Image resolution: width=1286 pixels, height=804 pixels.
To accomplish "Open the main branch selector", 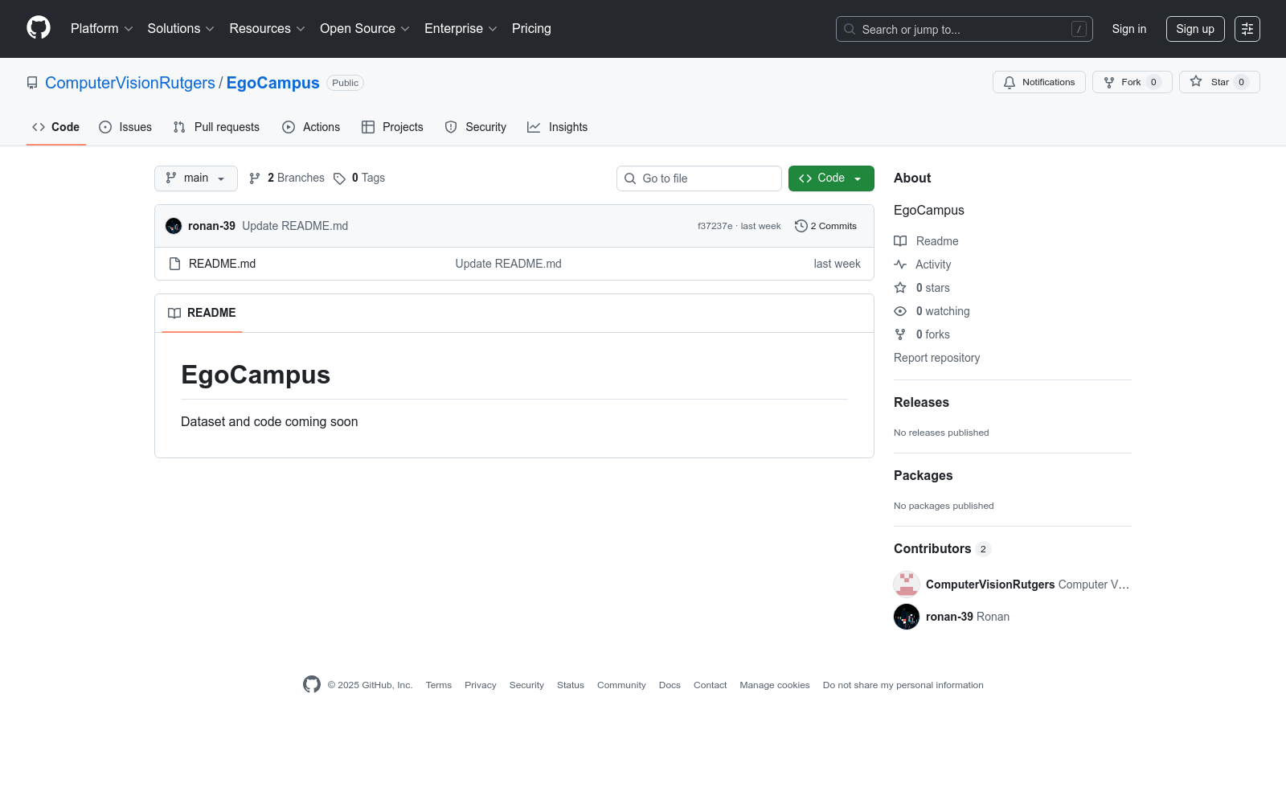I will coord(196,178).
